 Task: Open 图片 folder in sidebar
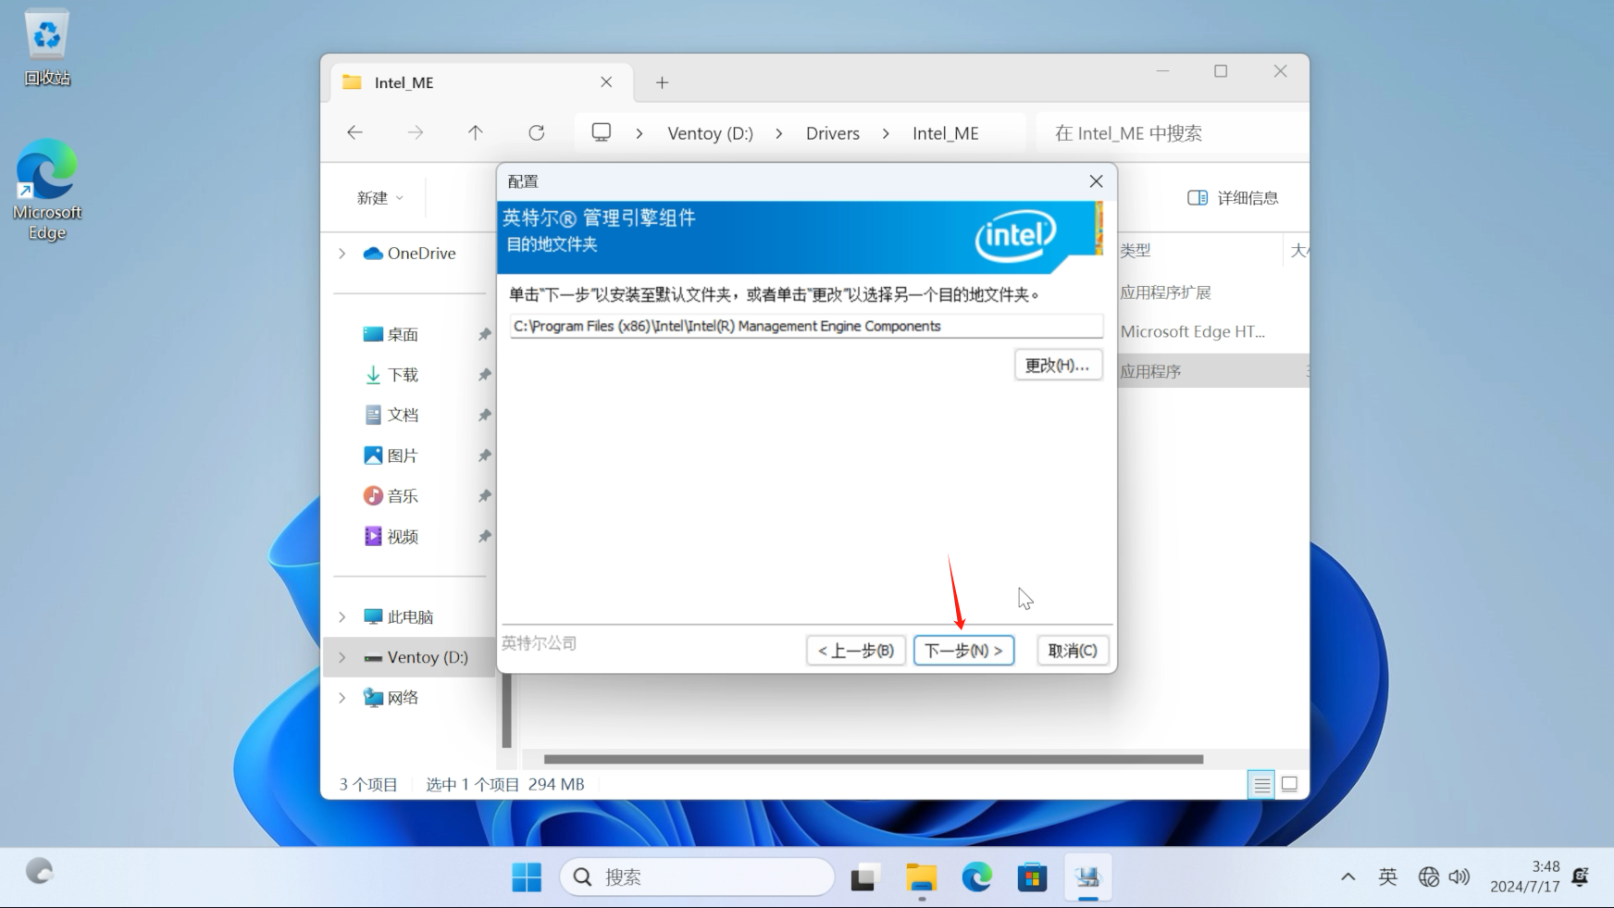point(391,455)
